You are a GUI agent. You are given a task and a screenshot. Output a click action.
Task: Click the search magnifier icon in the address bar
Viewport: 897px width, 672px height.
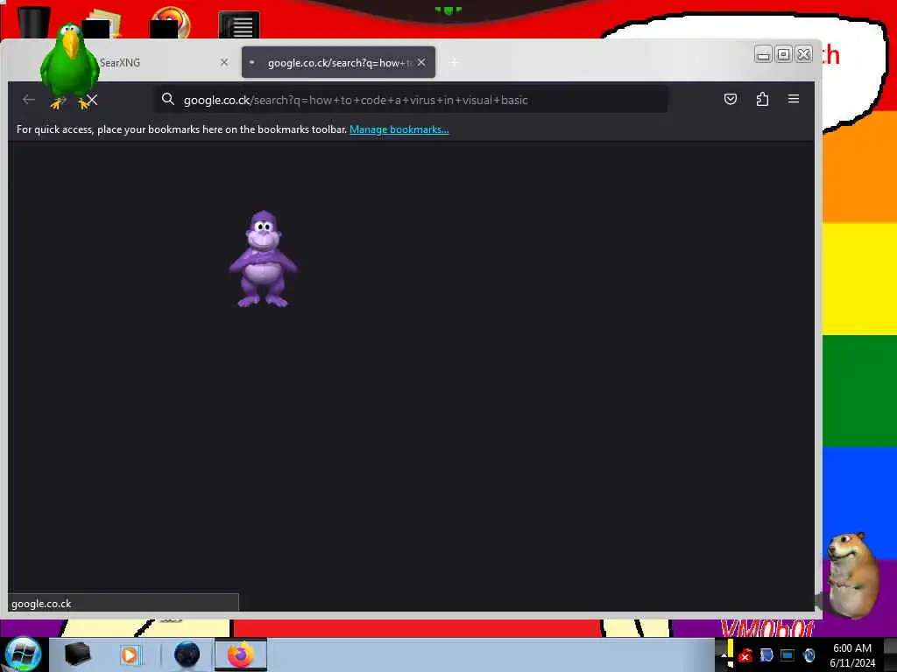pos(167,100)
